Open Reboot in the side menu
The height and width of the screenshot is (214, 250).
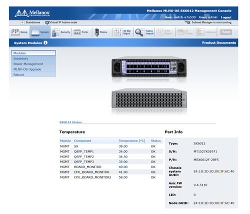pos(33,74)
